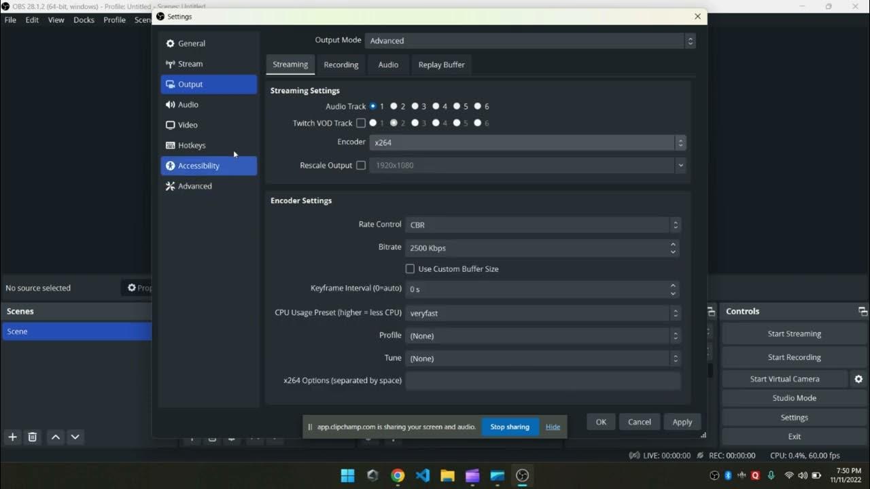Select Audio Track 5 radio button

457,106
